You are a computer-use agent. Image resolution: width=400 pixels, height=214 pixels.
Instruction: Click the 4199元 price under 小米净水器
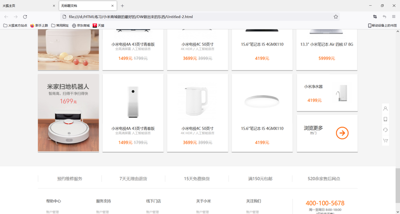(x=314, y=100)
